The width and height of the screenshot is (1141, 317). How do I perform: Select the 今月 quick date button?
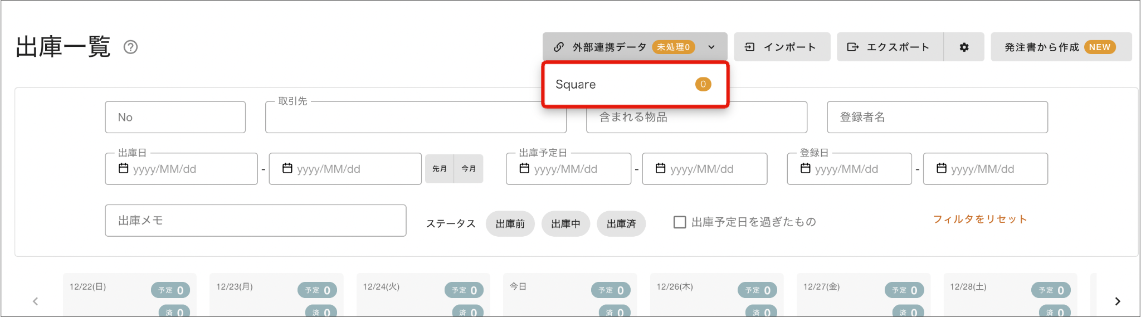point(469,168)
